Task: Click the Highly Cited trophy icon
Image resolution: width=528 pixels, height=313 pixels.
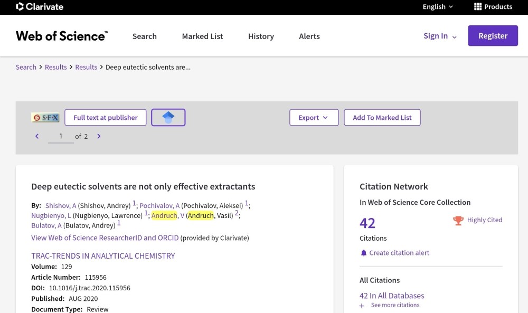Action: click(458, 221)
